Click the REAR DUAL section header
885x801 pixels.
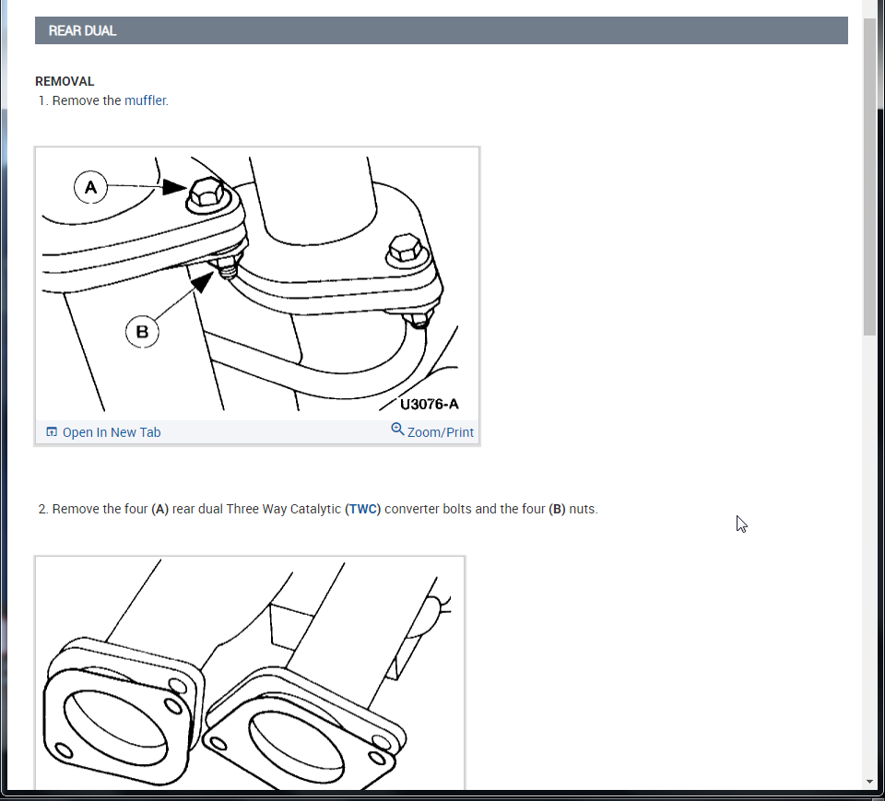(x=442, y=30)
